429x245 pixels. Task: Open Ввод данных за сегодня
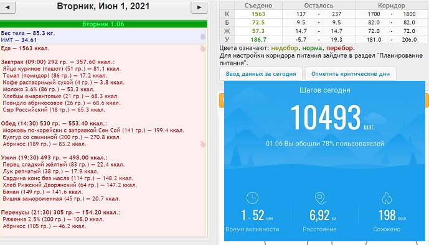(x=261, y=74)
